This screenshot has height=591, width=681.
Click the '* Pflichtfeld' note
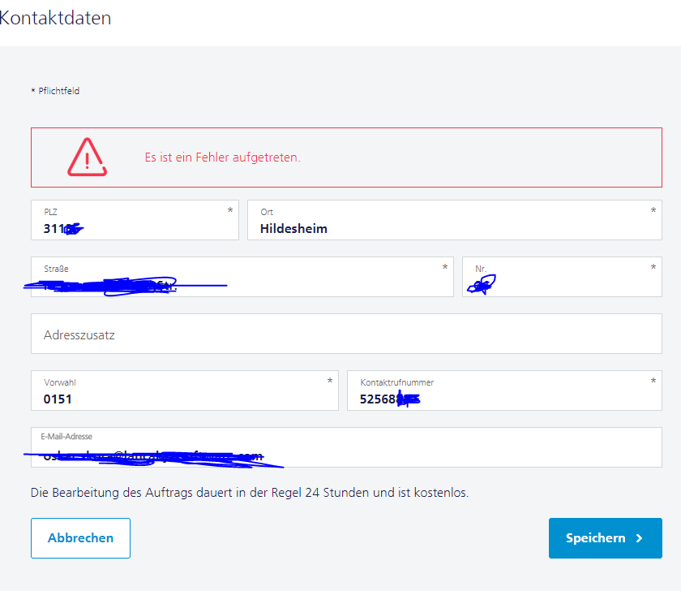[55, 91]
